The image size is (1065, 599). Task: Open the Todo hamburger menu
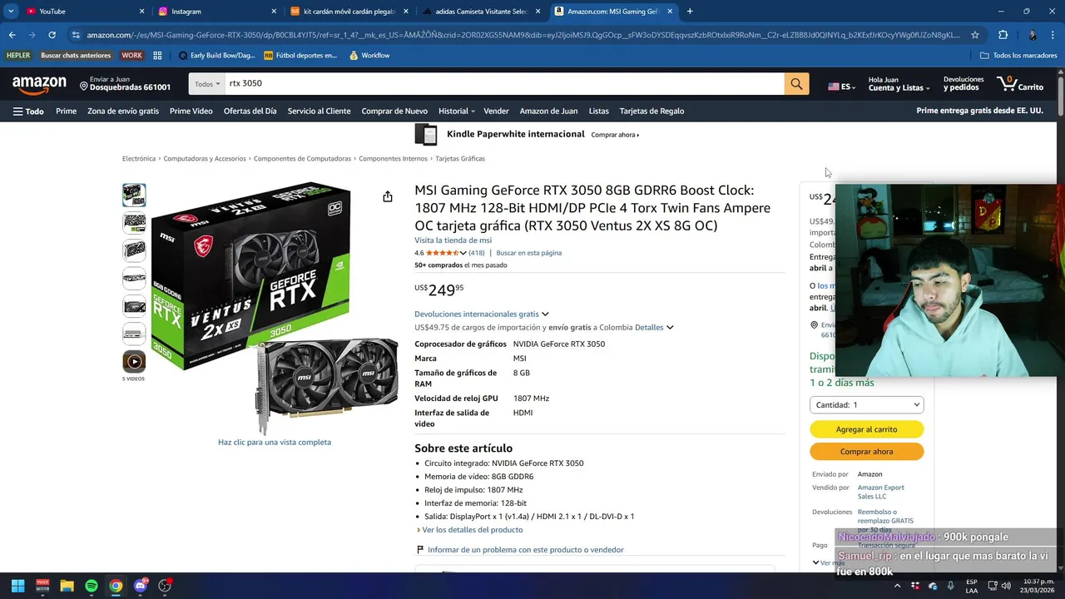coord(28,111)
